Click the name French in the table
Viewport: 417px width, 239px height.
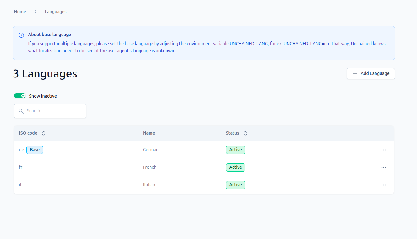click(150, 167)
